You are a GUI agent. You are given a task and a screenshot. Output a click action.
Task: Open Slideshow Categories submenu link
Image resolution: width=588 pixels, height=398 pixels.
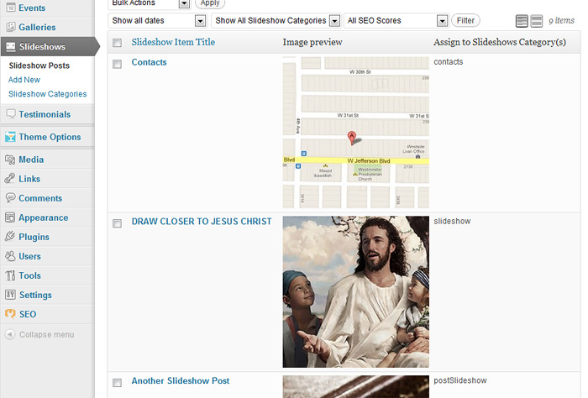pyautogui.click(x=48, y=94)
